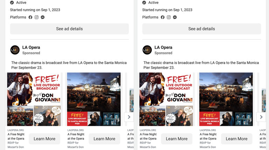The width and height of the screenshot is (269, 150).
Task: Click LAOPERA.ORG under left ad's first card
Action: [x=16, y=130]
